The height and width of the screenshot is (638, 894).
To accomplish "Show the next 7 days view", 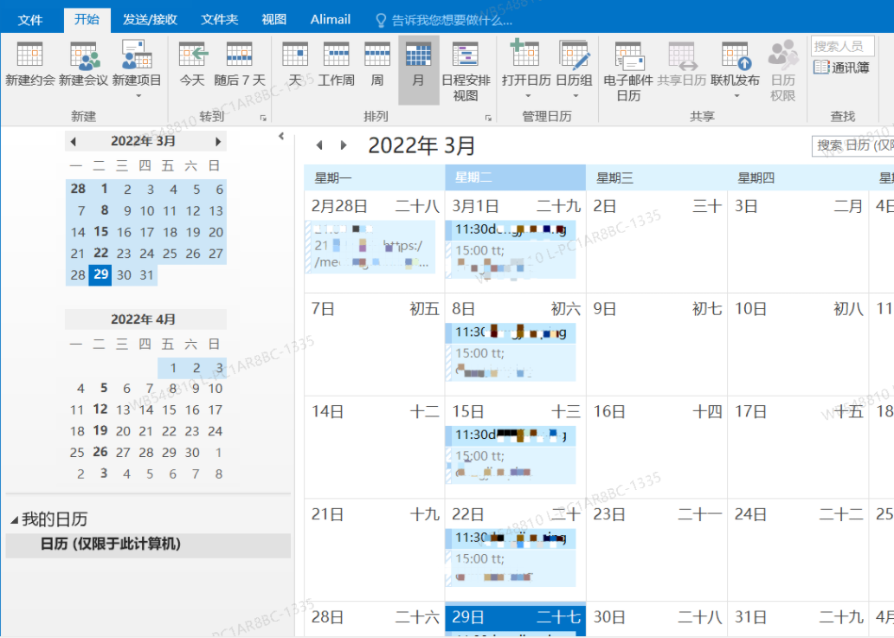I will tap(240, 64).
